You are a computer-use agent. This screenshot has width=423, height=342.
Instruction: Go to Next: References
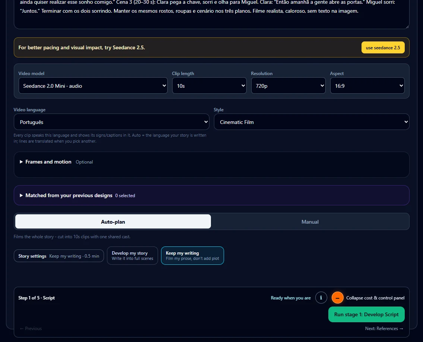(x=384, y=329)
